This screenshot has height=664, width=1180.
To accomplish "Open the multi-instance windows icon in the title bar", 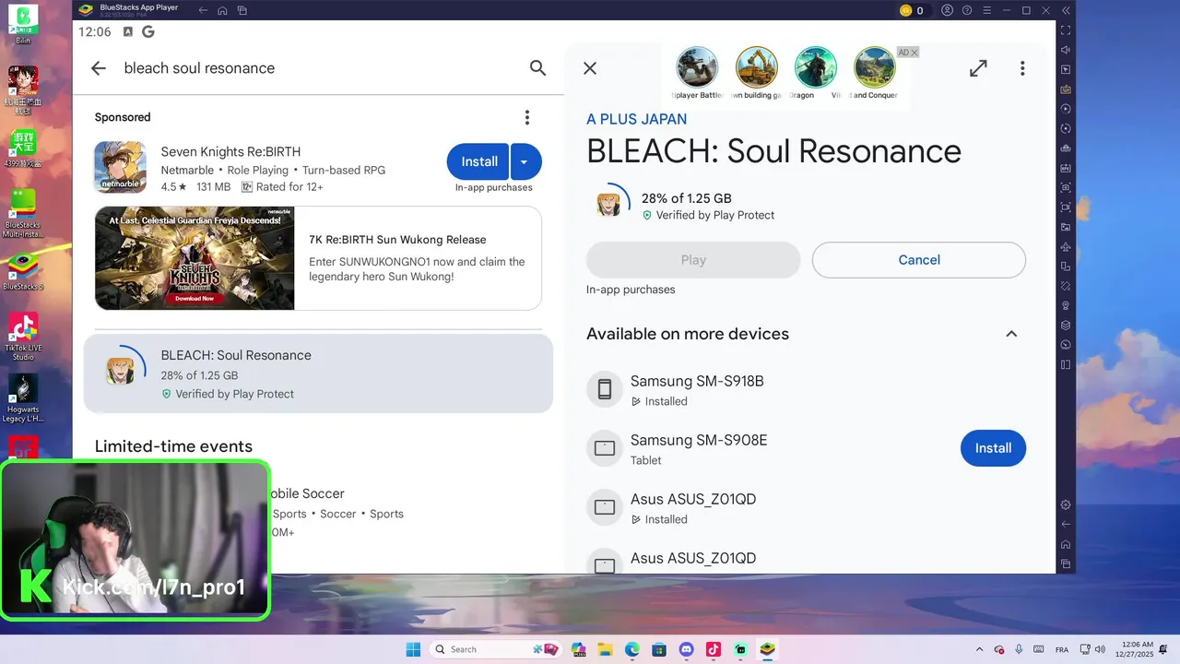I will click(x=242, y=10).
